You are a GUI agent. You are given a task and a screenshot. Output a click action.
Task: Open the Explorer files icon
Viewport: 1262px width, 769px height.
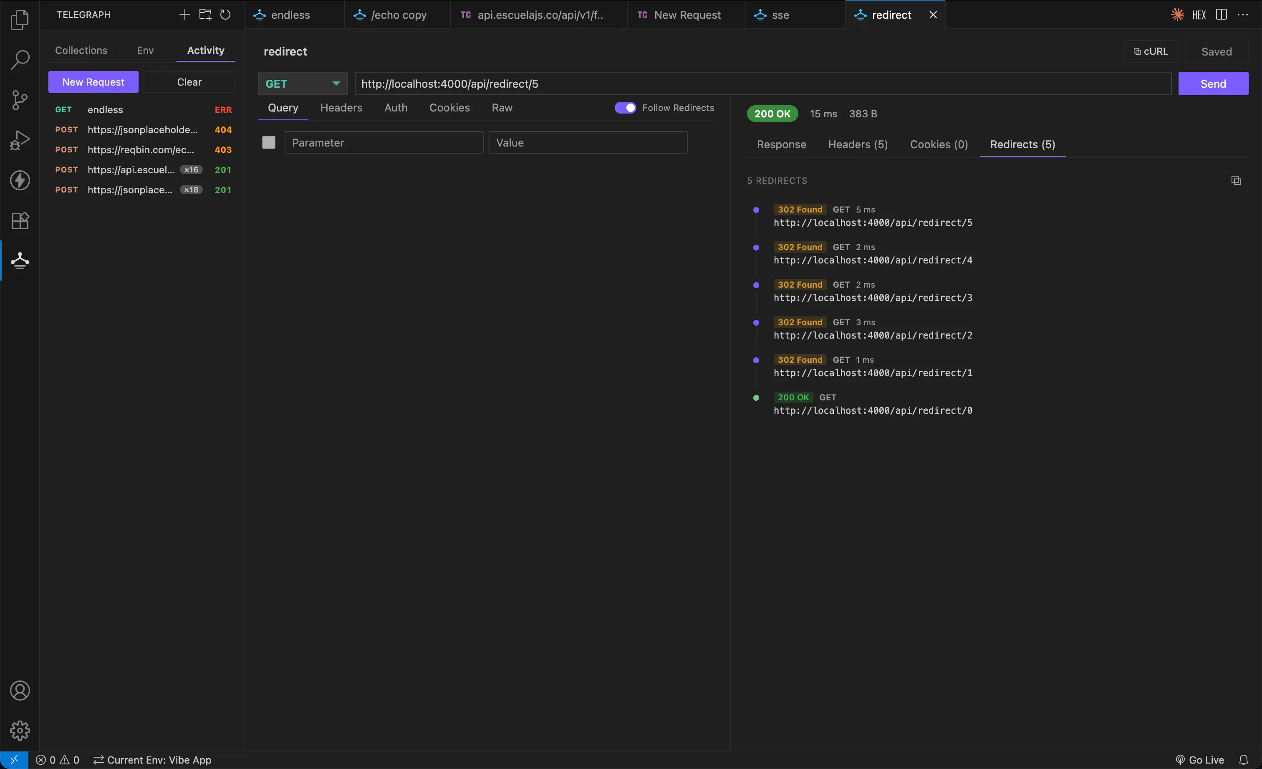click(x=20, y=20)
